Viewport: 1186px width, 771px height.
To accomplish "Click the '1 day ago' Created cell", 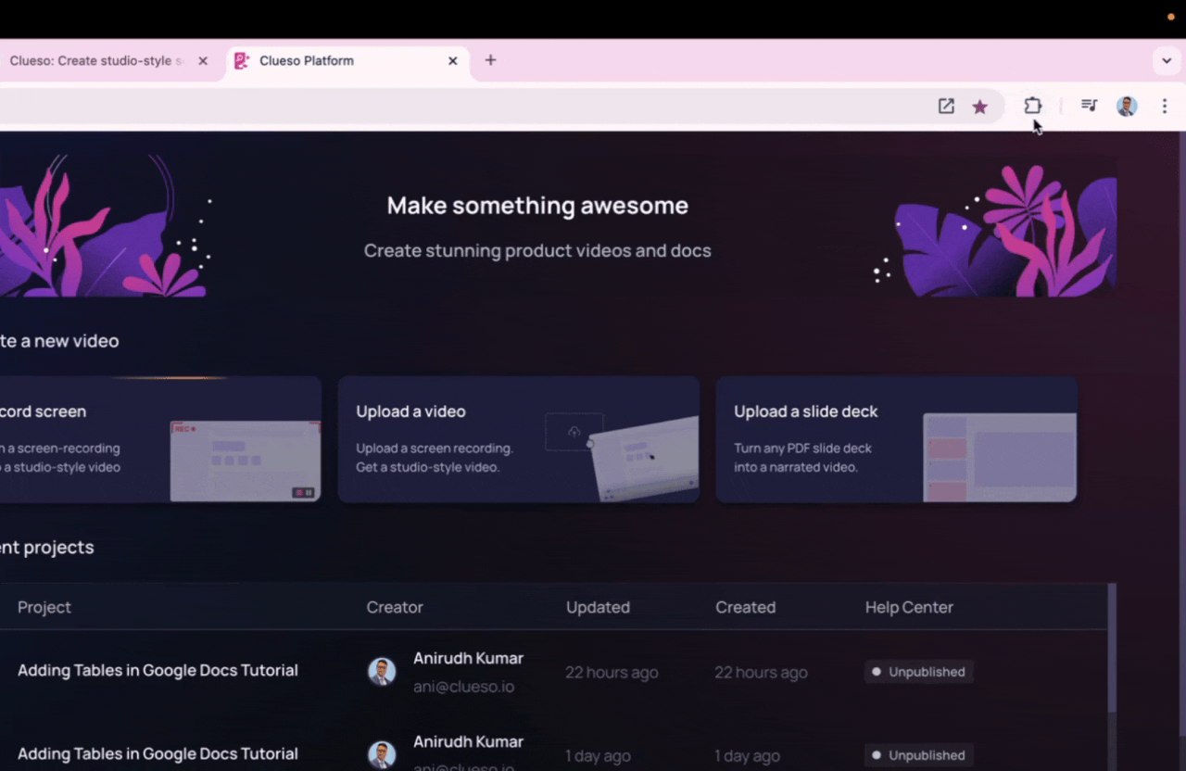I will coord(748,756).
